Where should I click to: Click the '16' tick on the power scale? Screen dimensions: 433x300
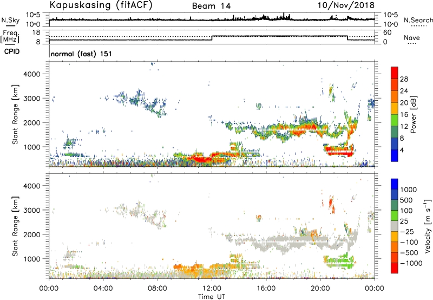[404, 115]
